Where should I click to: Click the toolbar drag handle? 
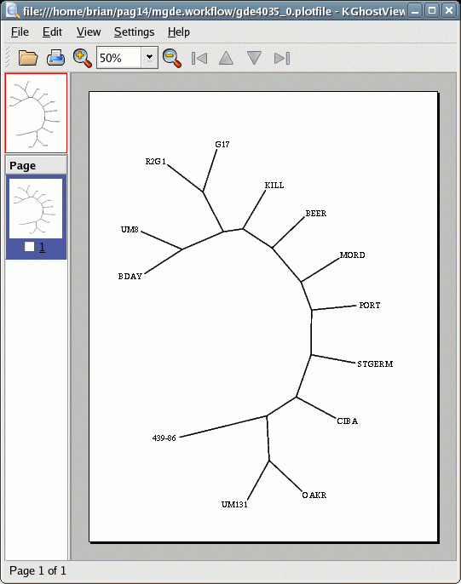[7, 58]
